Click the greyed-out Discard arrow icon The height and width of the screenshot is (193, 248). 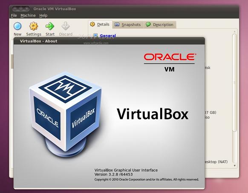pyautogui.click(x=66, y=26)
